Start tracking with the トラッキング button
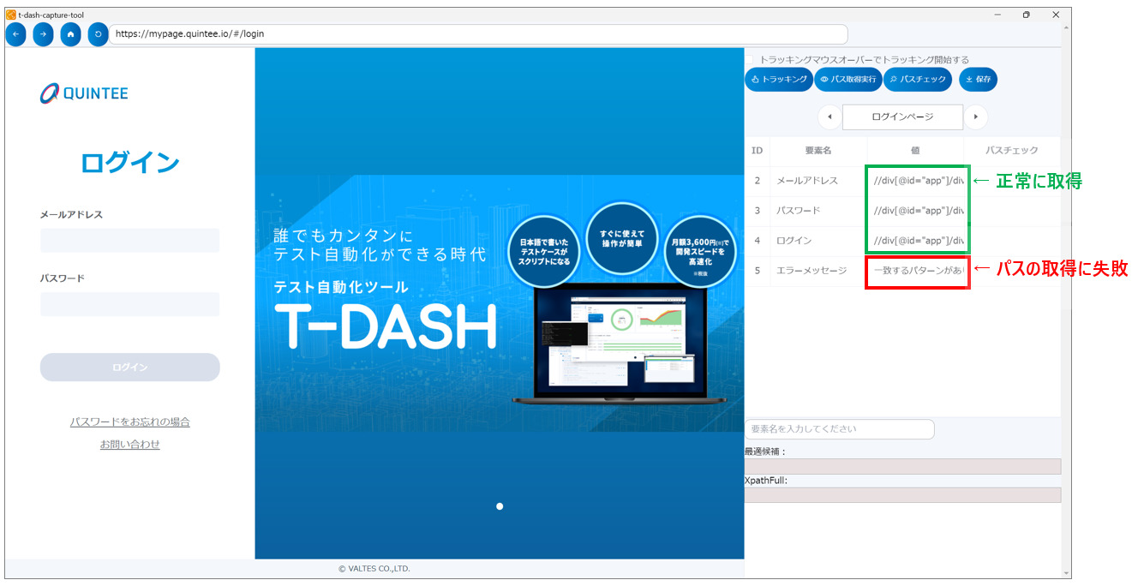This screenshot has width=1138, height=586. (778, 80)
